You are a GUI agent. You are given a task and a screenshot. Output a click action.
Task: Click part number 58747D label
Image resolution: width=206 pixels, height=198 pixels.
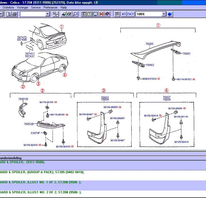22,37
